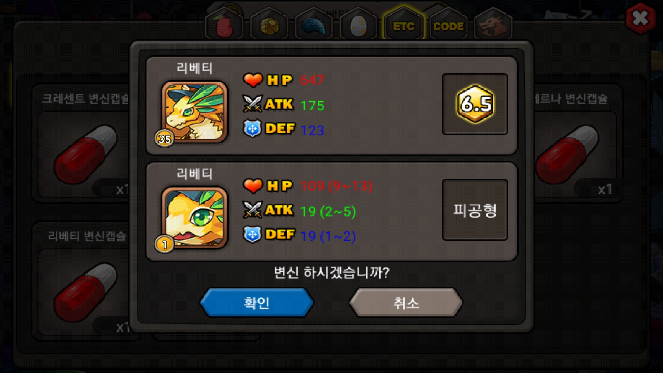This screenshot has height=373, width=663.
Task: Tap the 6.5 grade hexagon badge
Action: point(475,104)
